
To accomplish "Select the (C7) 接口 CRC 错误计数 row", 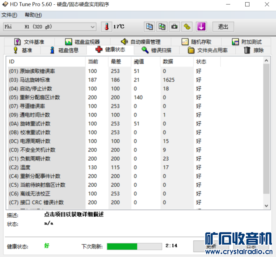I will click(x=135, y=203).
